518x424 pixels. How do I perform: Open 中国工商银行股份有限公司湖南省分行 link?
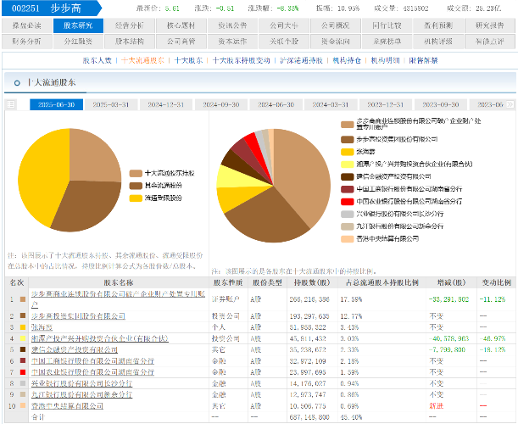tap(92, 361)
